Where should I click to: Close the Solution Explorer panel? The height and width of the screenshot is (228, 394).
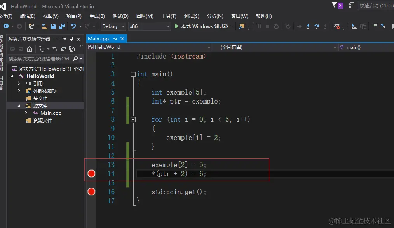[78, 39]
